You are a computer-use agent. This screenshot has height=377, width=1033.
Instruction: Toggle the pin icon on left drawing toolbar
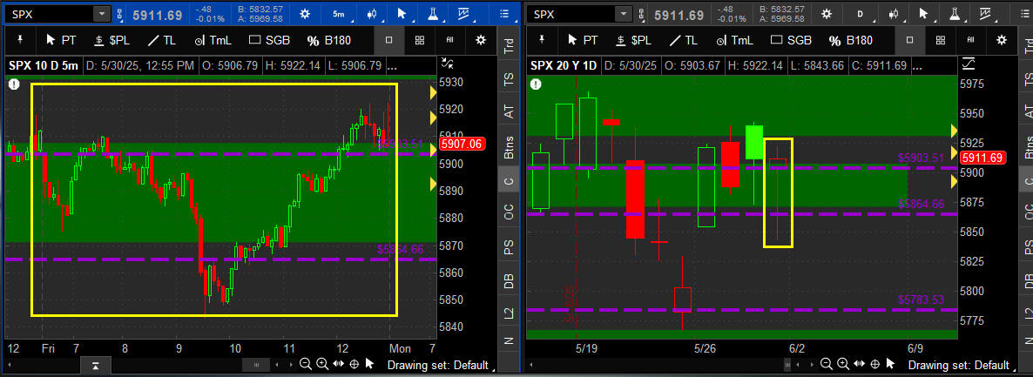20,40
